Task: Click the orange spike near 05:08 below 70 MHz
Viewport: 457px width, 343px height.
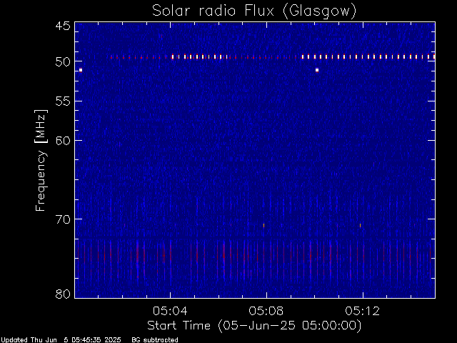Action: click(x=263, y=226)
